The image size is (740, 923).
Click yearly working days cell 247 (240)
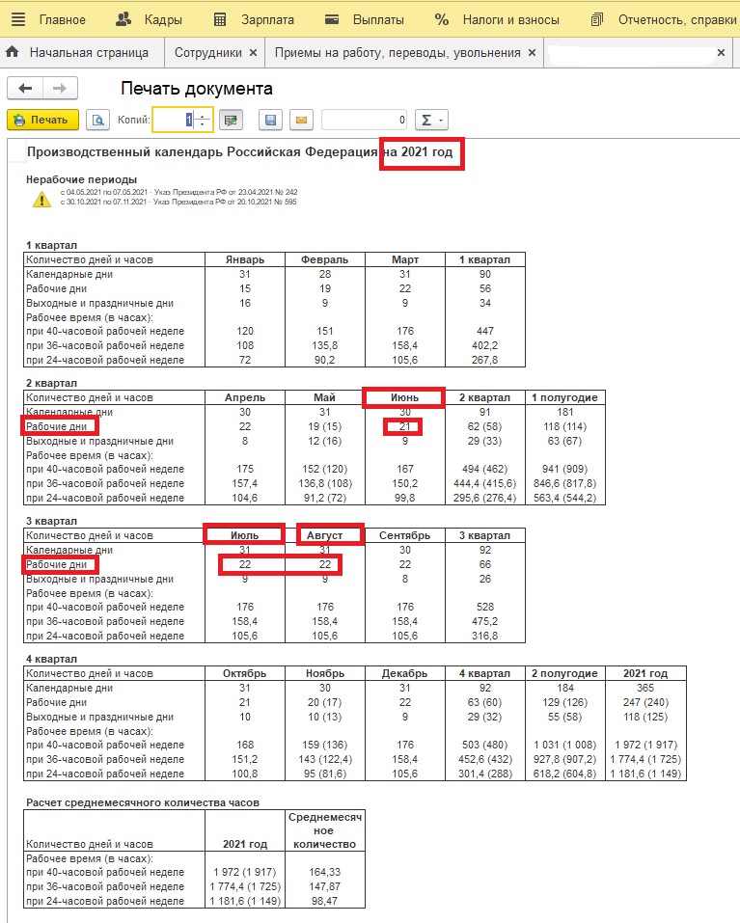point(645,702)
